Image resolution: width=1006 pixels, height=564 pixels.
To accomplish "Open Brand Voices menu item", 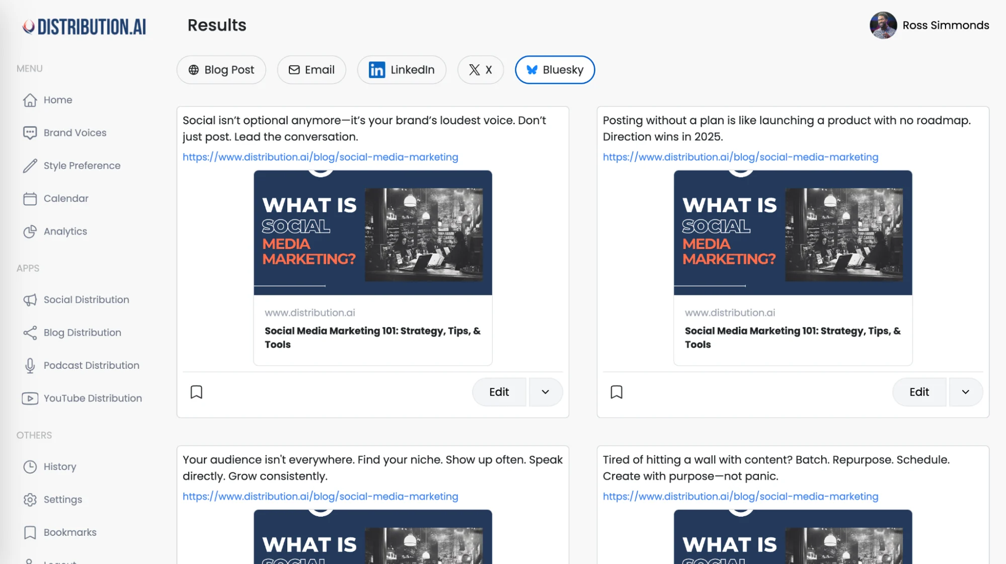I will point(75,133).
